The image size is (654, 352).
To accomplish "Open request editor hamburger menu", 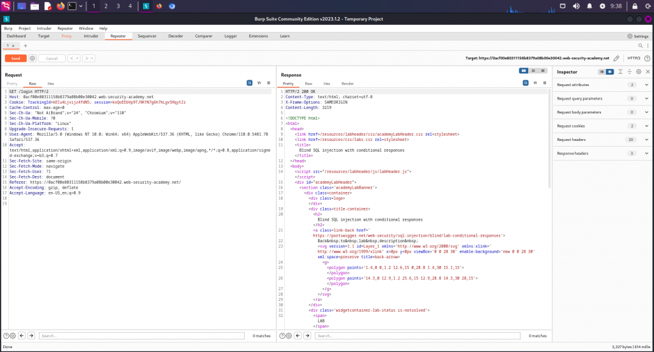I will (x=269, y=83).
